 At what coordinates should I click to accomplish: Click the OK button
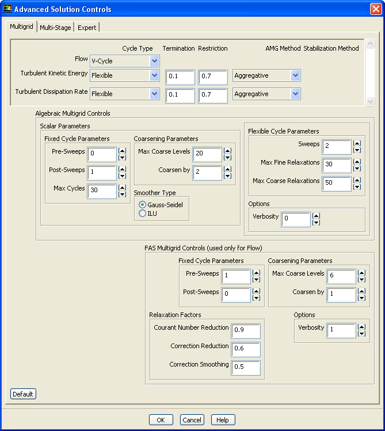click(161, 419)
